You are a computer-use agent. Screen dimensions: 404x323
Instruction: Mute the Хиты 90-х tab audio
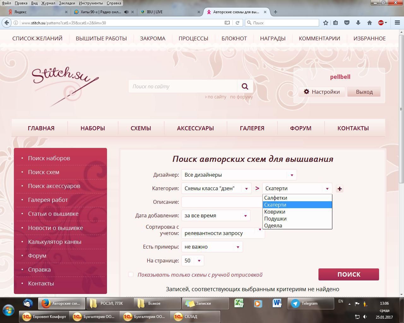pos(126,12)
